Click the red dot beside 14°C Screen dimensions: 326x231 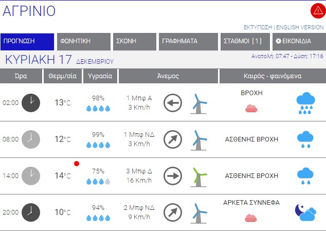[x=77, y=164]
